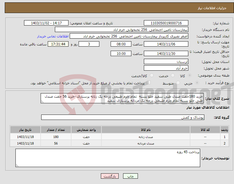234x184 pixels.
Task: Click the delivery province field لرستان
Action: (x=166, y=61)
